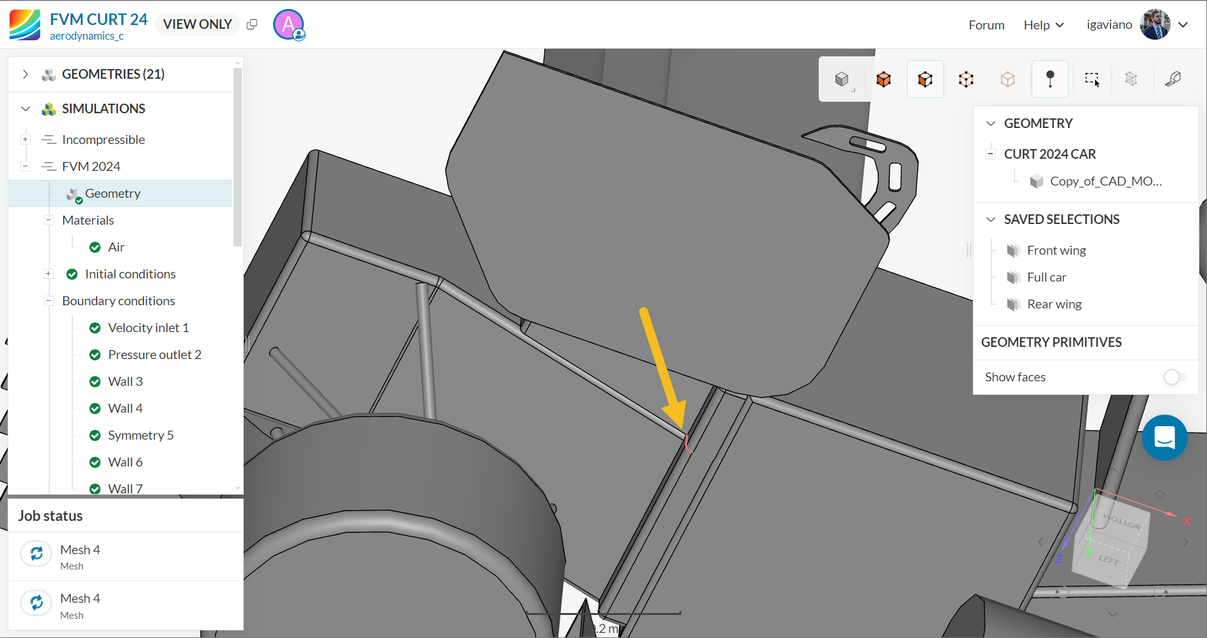Collapse the FVM 2024 simulation node
This screenshot has height=638, width=1207.
[x=26, y=166]
